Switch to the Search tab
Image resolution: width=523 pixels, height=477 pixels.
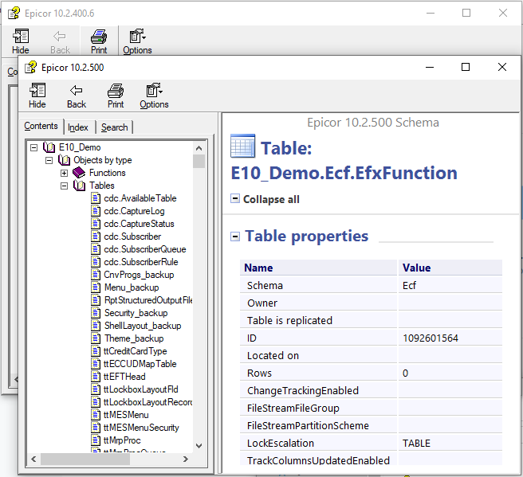click(115, 127)
